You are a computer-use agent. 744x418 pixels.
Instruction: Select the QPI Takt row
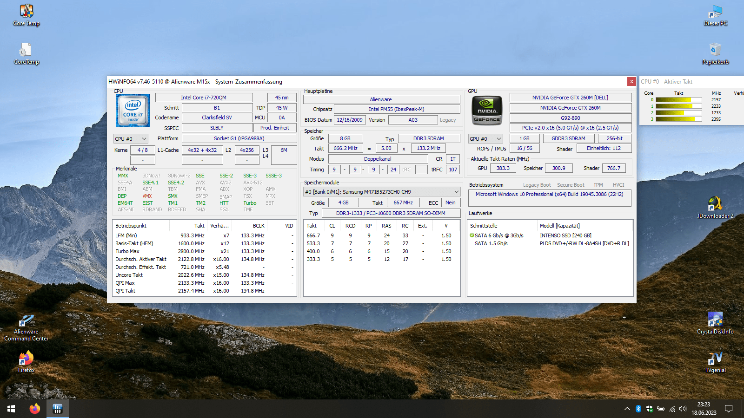click(x=205, y=291)
